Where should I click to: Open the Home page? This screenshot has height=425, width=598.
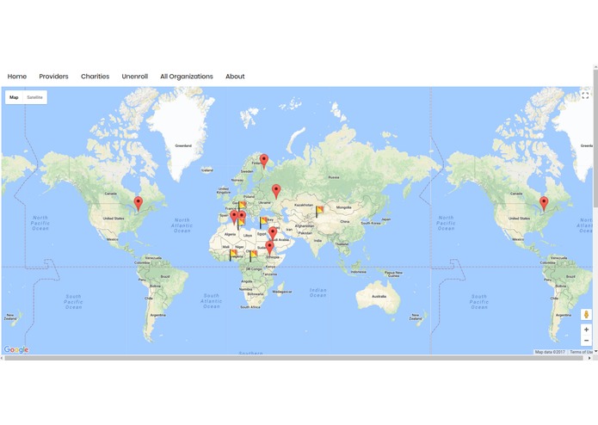(17, 77)
